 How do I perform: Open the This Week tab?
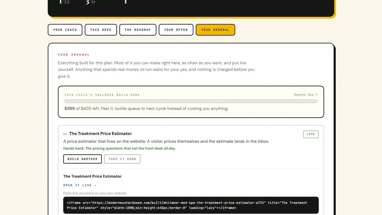[100, 30]
